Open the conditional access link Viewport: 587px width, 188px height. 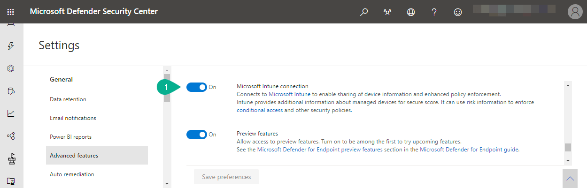(260, 110)
